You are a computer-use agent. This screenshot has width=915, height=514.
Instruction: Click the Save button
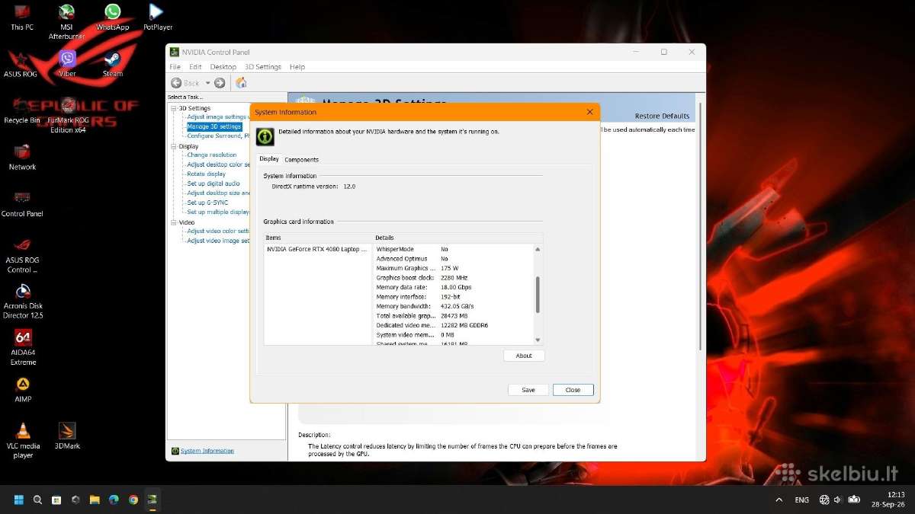528,390
